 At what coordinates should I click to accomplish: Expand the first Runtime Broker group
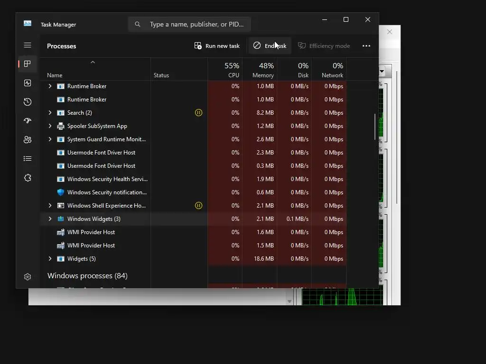(x=50, y=86)
